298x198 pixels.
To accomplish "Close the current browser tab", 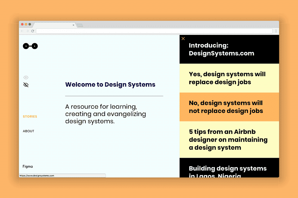I will tap(73, 25).
